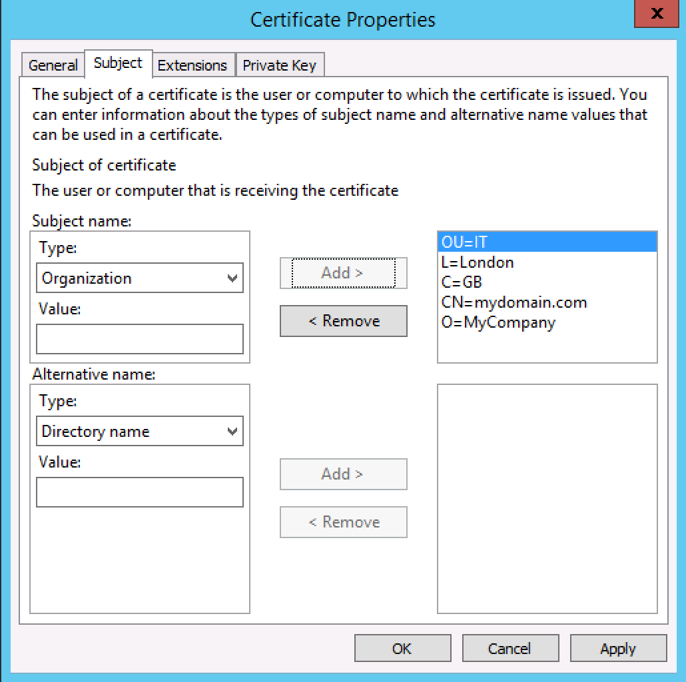Image resolution: width=686 pixels, height=682 pixels.
Task: Click Add button for Alternative name
Action: [344, 474]
